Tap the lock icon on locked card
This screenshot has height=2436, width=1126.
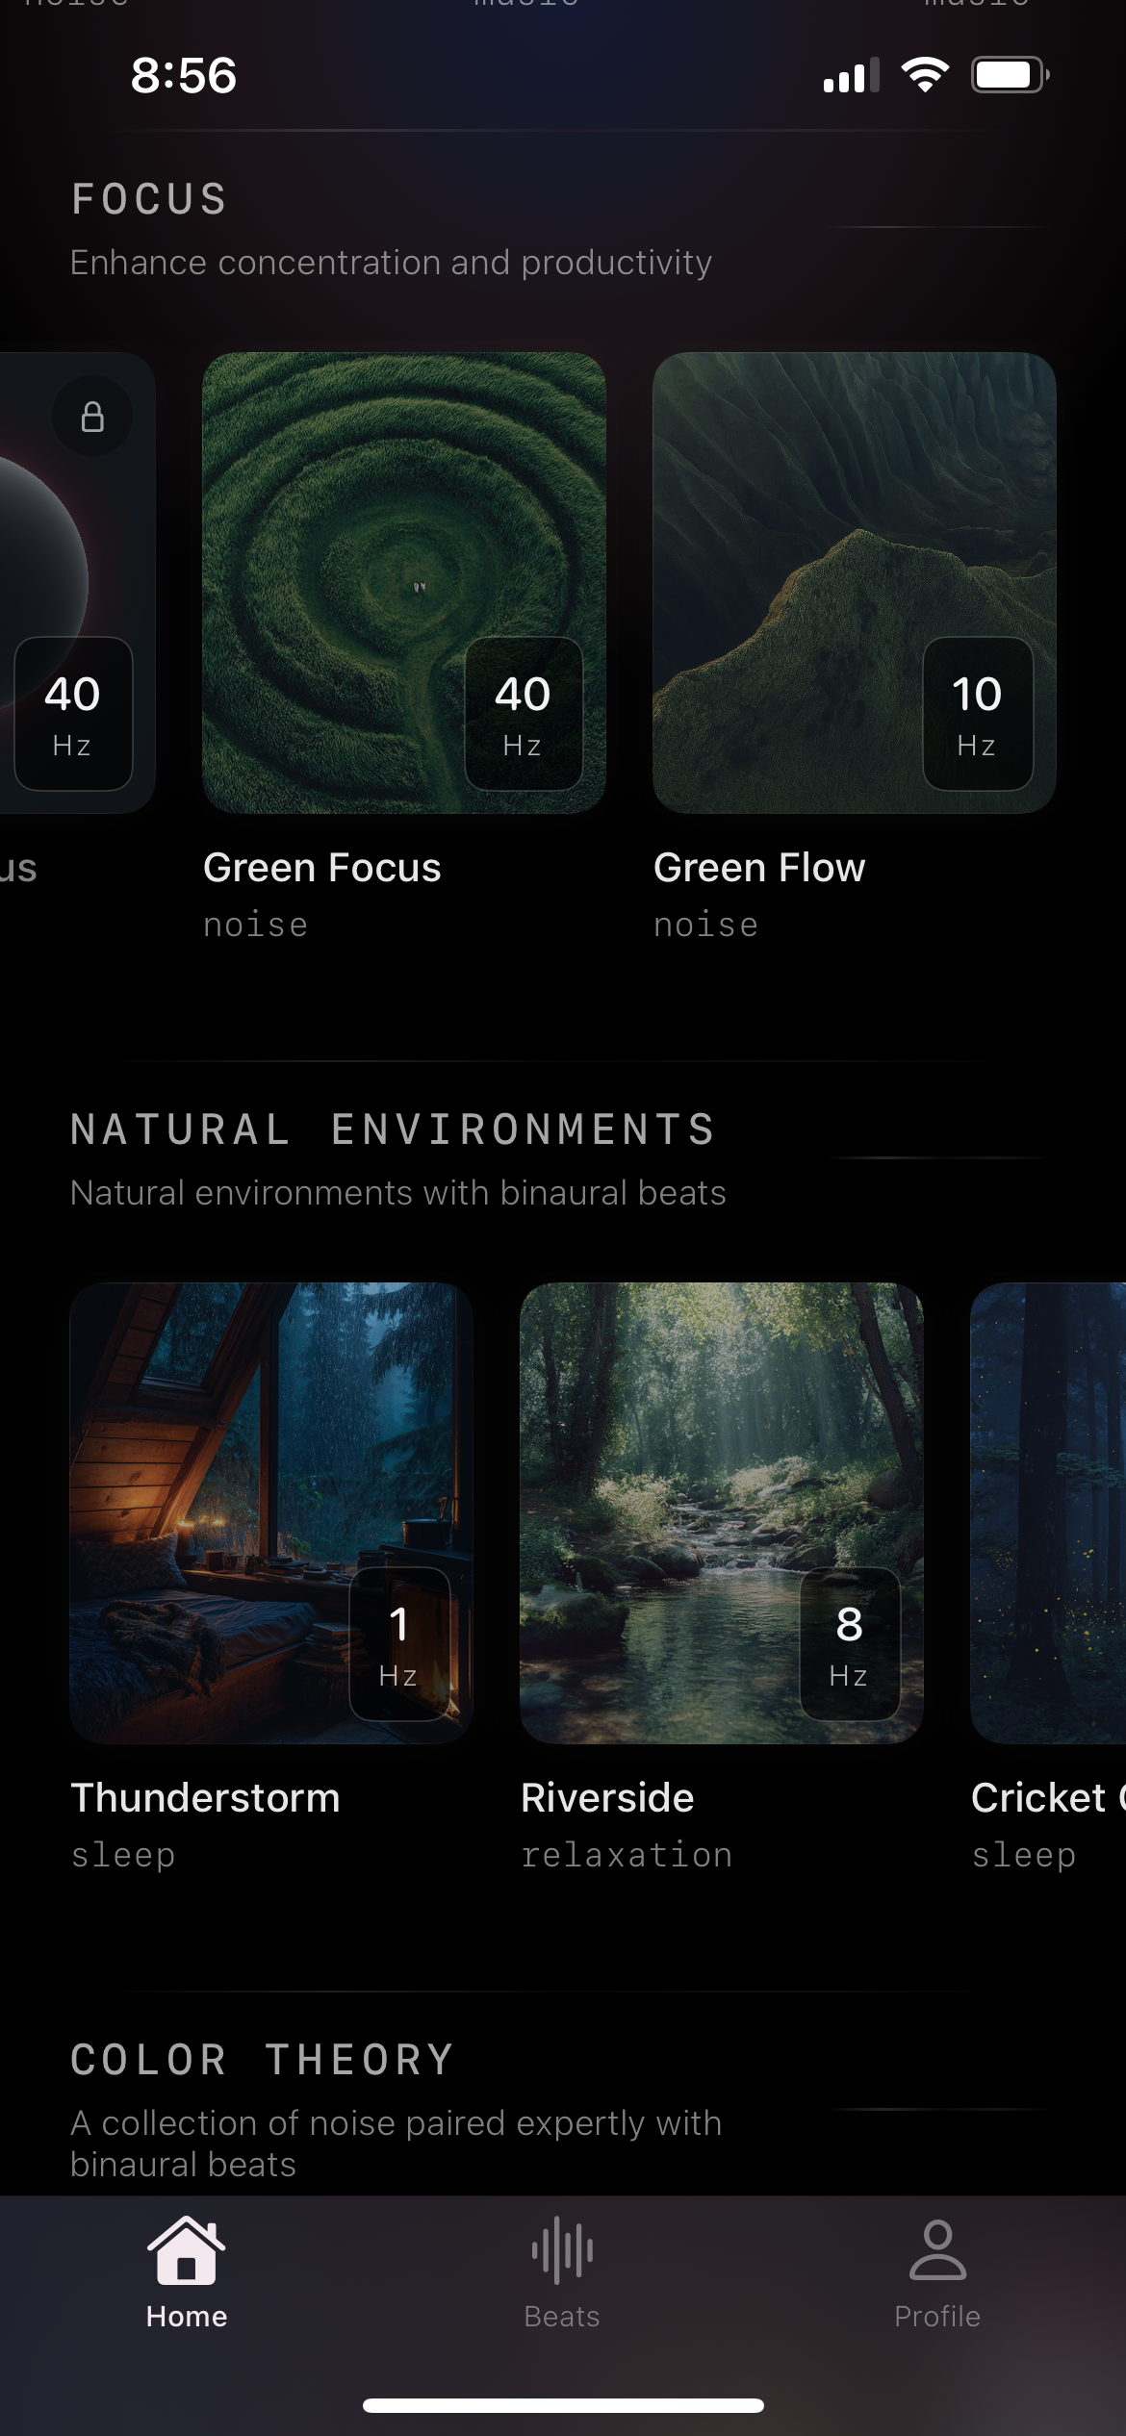pyautogui.click(x=92, y=417)
